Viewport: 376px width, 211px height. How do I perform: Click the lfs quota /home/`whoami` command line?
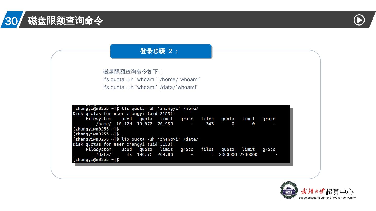click(x=152, y=79)
